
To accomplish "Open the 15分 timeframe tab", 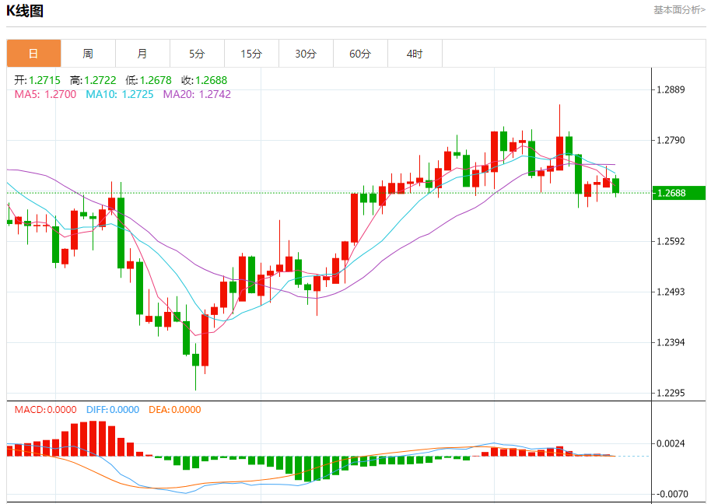I will point(251,54).
